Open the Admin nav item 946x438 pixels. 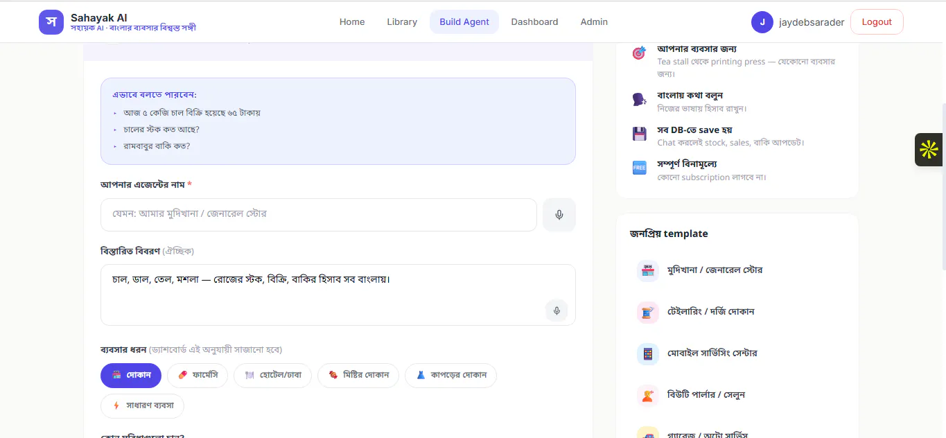click(594, 22)
